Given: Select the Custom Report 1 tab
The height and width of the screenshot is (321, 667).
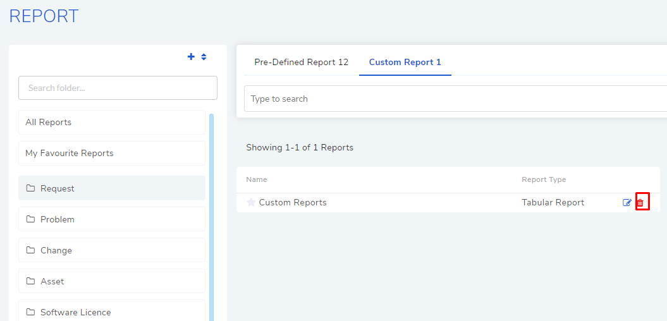Looking at the screenshot, I should (x=405, y=62).
